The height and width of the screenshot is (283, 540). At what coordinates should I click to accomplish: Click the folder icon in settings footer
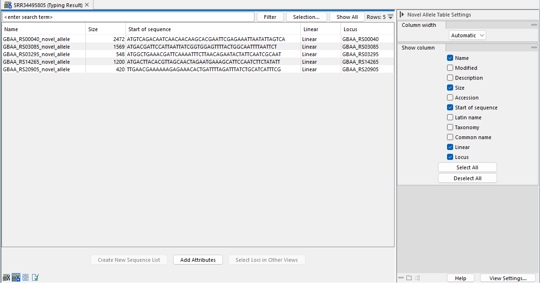click(409, 278)
